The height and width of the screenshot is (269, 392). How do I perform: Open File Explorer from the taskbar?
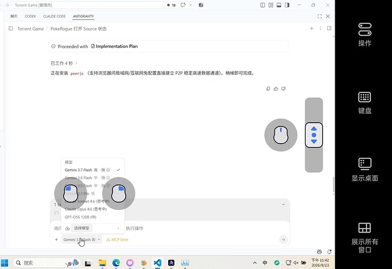coord(102,263)
